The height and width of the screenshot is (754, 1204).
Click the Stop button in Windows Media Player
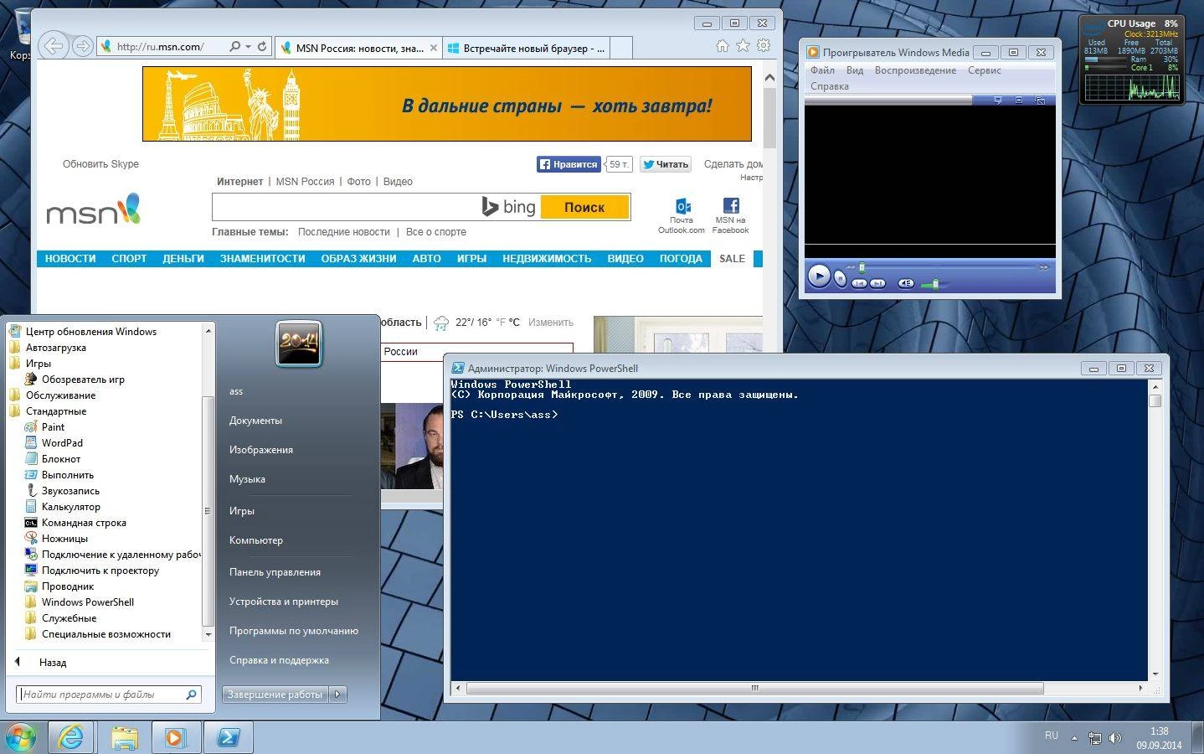pos(840,279)
